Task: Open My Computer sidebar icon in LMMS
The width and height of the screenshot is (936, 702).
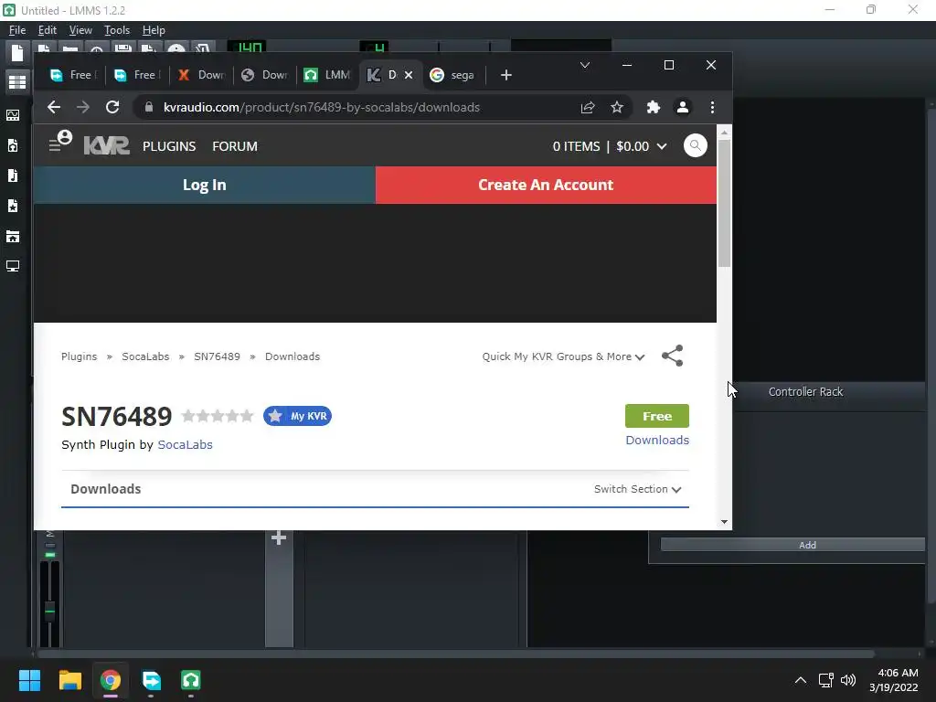Action: [13, 266]
